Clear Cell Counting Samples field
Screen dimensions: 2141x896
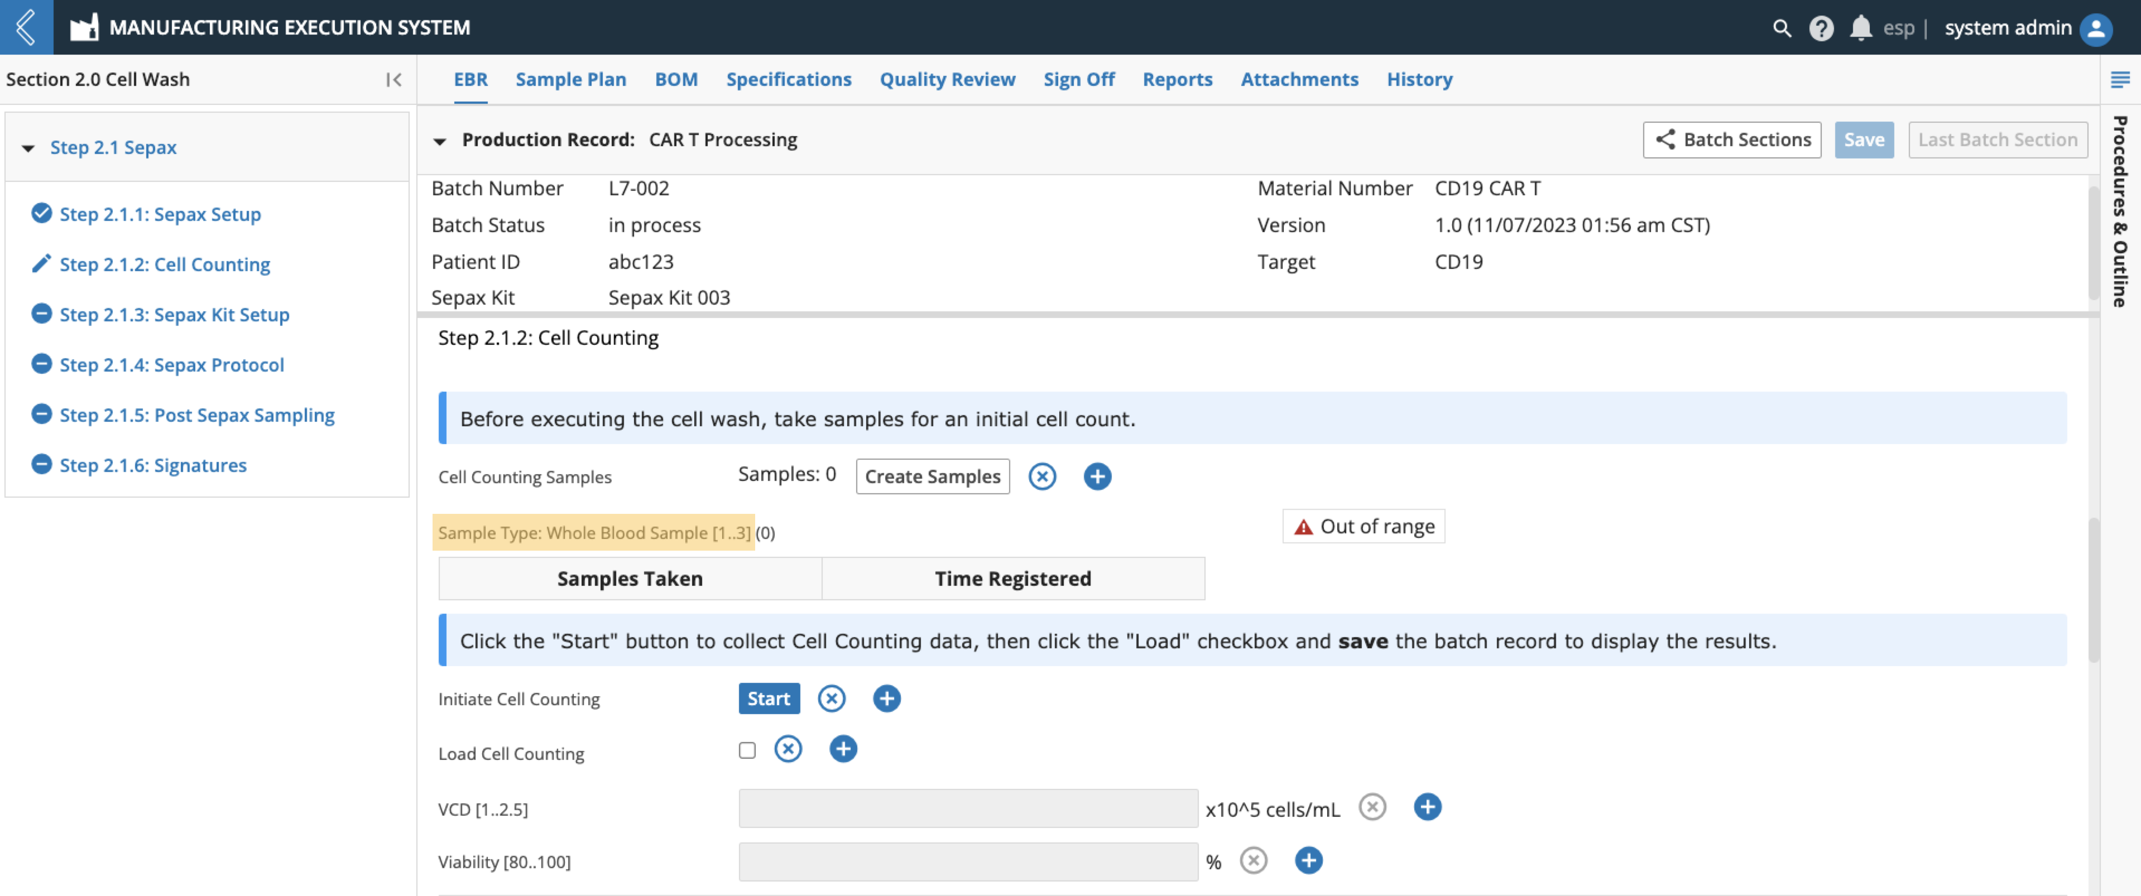click(1042, 476)
